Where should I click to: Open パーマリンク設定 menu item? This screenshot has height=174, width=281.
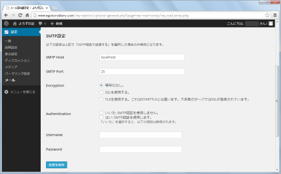click(x=17, y=73)
